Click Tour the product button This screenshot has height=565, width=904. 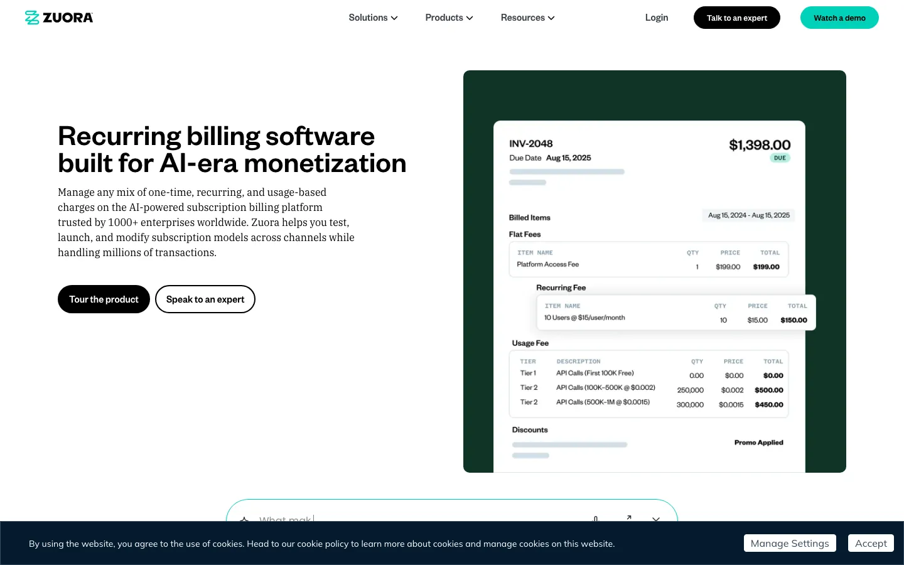104,299
